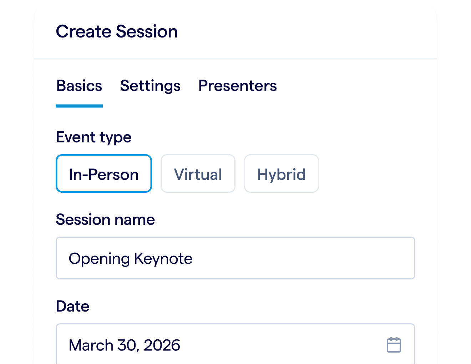Click the Create Session dialog title
The image size is (471, 364).
coord(117,31)
